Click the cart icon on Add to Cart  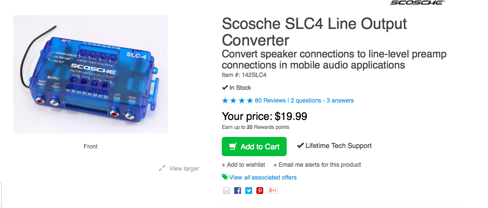pyautogui.click(x=233, y=146)
